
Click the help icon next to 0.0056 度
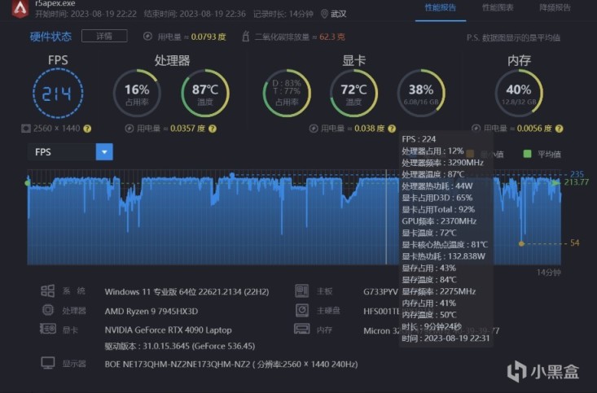[559, 129]
